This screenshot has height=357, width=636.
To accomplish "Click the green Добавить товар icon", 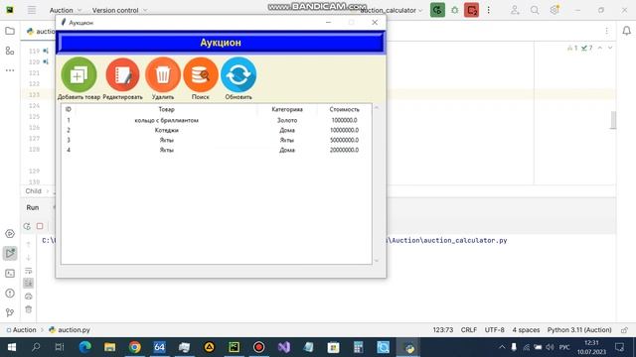I will point(79,74).
